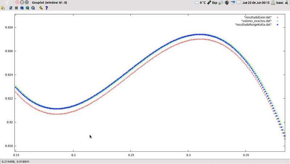The image size is (290, 164).
Task: Click the y-axis label 0.928
Action: [9, 28]
